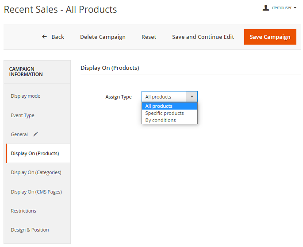Viewport: 303px width, 247px height.
Task: Open the Design & Position tab
Action: click(x=30, y=230)
